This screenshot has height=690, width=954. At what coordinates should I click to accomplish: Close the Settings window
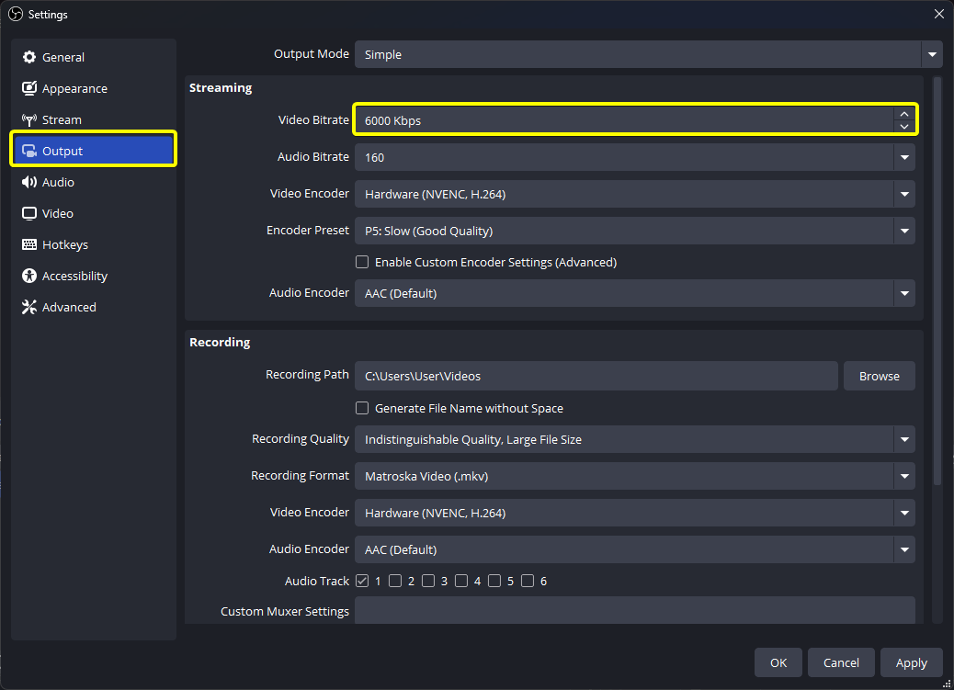938,14
